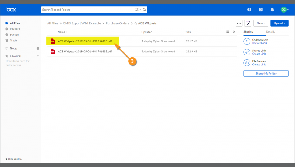Sort by the Name column header
The height and width of the screenshot is (167, 295).
[x=62, y=32]
